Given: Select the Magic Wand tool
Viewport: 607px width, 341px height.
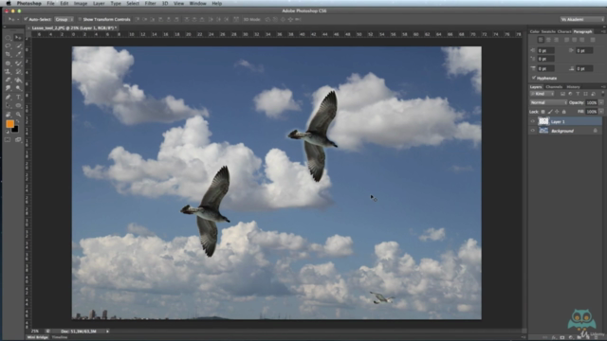Looking at the screenshot, I should [x=18, y=45].
